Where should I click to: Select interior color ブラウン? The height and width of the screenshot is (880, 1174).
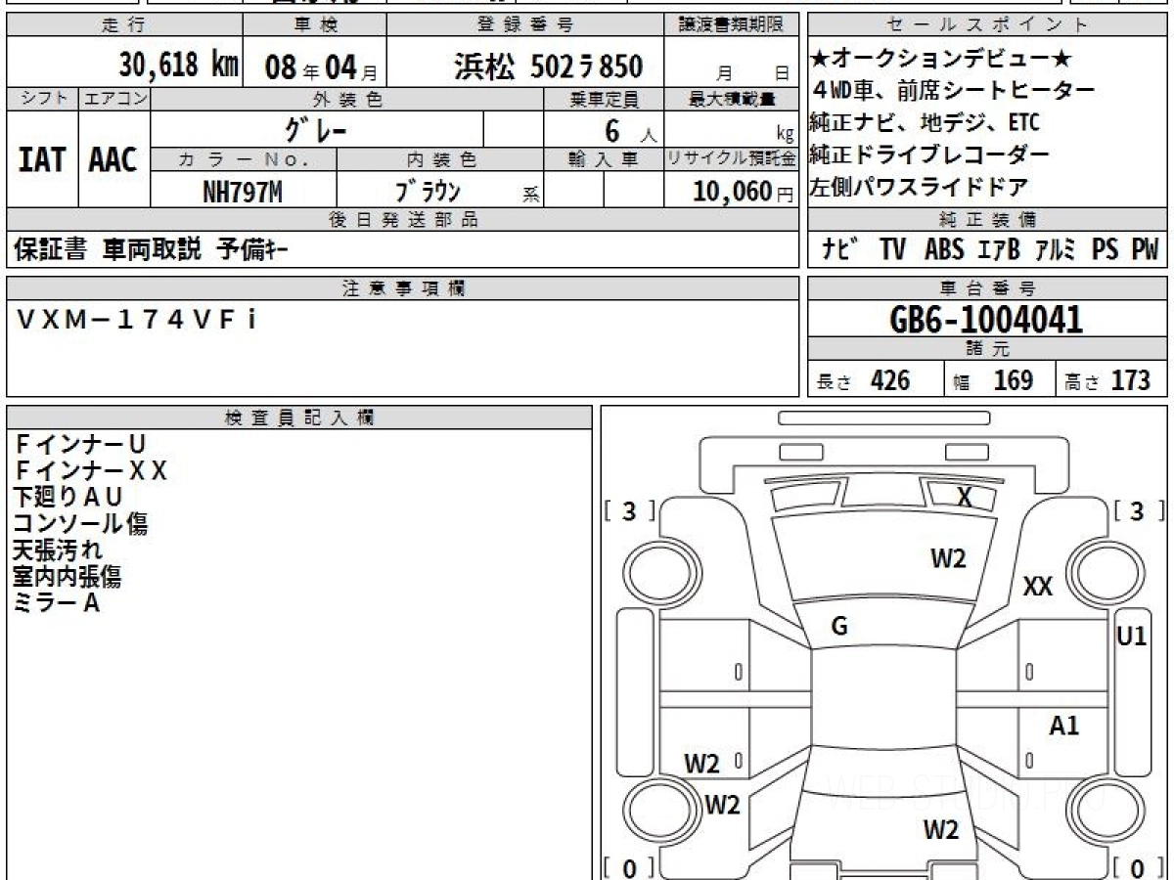pos(428,193)
